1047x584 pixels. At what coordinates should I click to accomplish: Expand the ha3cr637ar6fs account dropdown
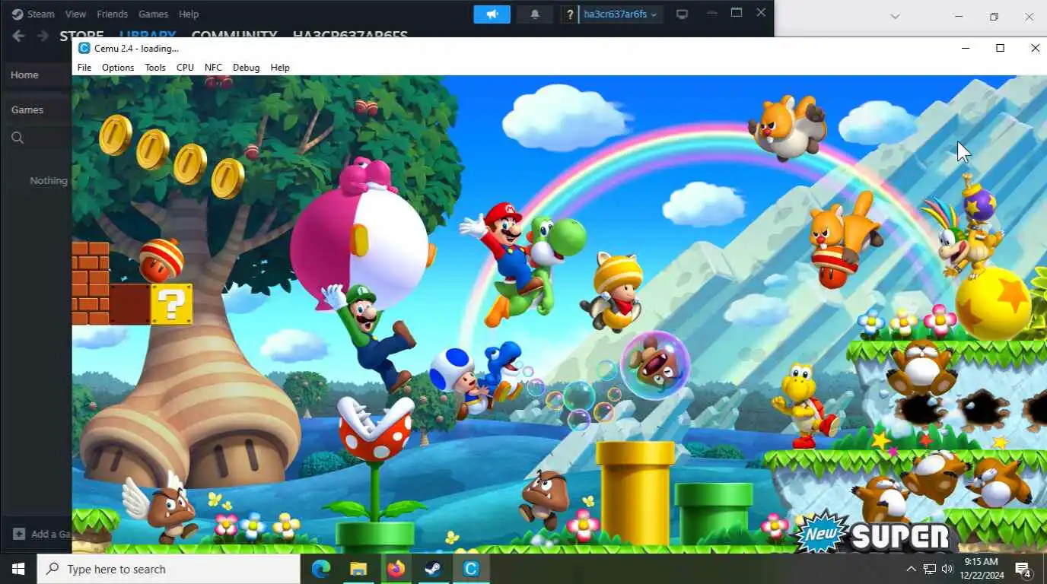tap(622, 14)
